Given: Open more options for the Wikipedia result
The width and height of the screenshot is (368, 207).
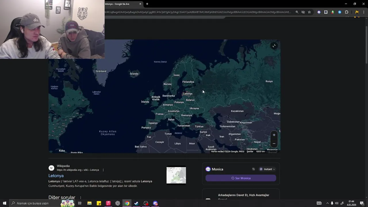Looking at the screenshot, I should tap(103, 170).
